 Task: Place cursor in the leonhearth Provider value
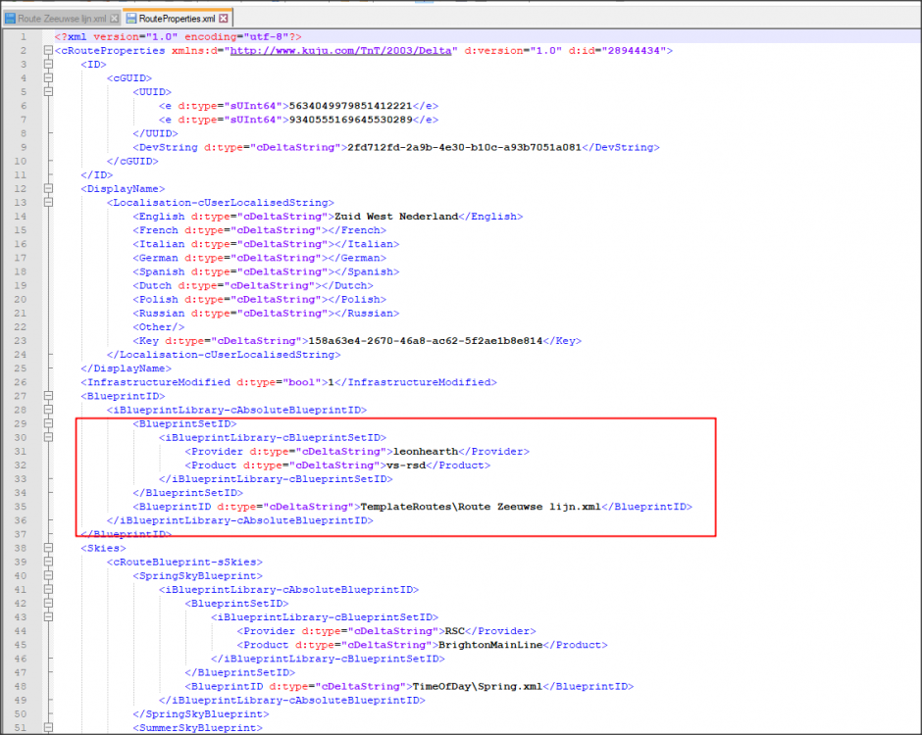[x=421, y=452]
